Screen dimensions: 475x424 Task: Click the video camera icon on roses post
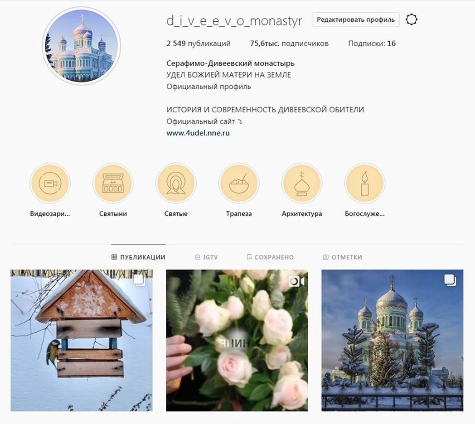(x=296, y=282)
